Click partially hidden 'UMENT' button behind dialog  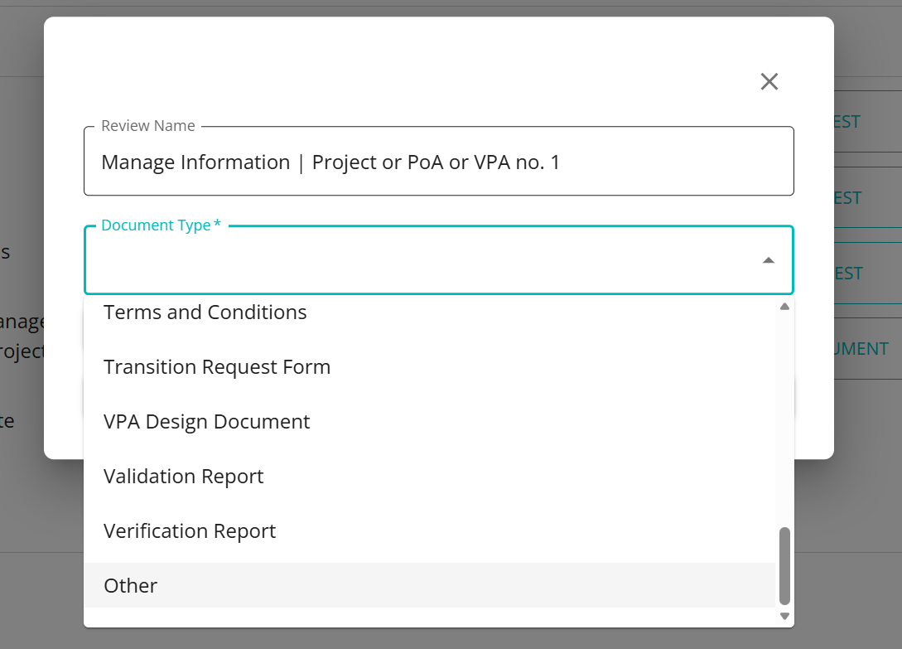coord(861,349)
